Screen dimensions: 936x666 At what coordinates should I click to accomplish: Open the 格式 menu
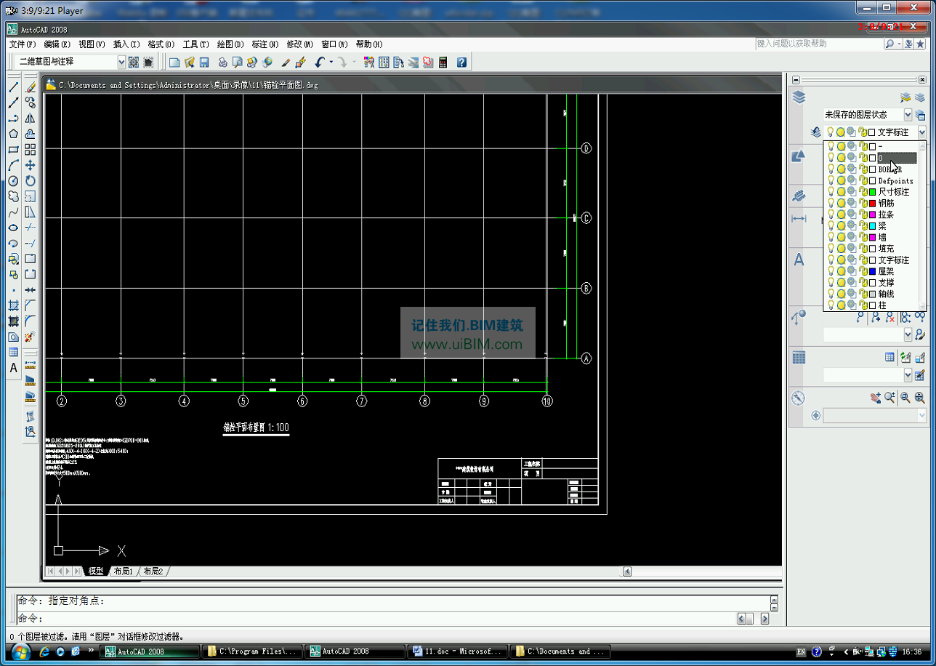coord(161,44)
